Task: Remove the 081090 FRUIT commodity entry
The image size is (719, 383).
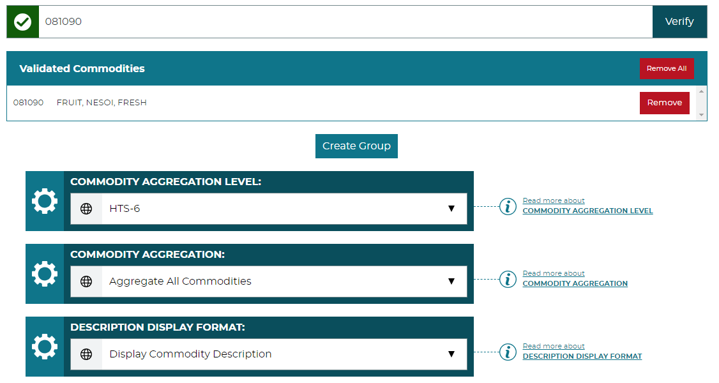Action: [x=664, y=102]
